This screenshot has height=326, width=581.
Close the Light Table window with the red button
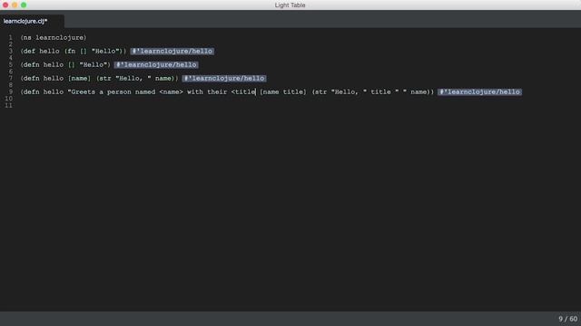click(x=5, y=5)
